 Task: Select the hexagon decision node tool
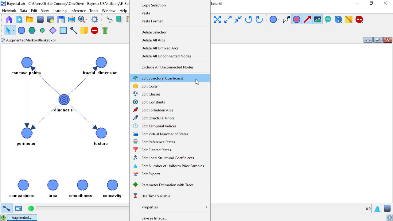[x=32, y=30]
